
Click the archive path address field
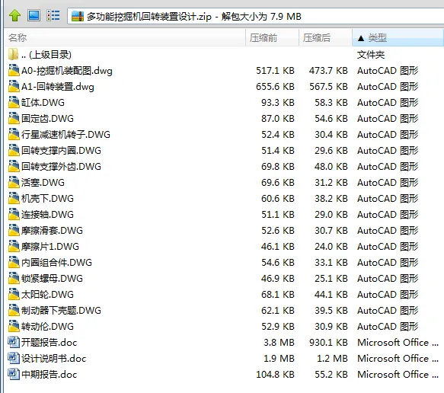coord(255,17)
